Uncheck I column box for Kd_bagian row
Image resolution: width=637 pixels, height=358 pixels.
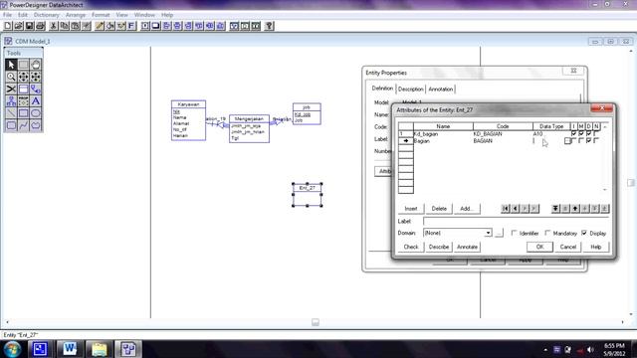(573, 133)
